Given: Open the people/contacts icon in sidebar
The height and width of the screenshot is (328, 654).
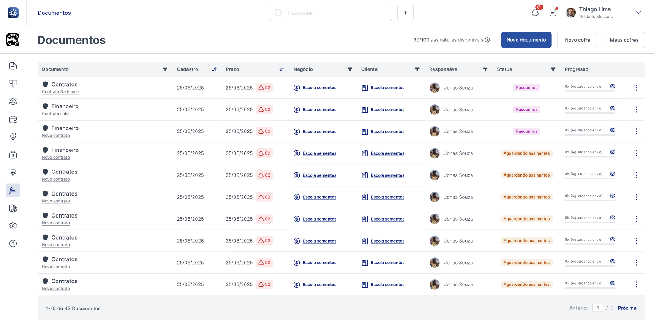Looking at the screenshot, I should pos(13,101).
